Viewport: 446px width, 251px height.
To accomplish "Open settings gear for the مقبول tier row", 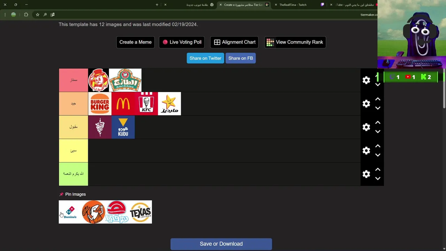I will pyautogui.click(x=366, y=127).
